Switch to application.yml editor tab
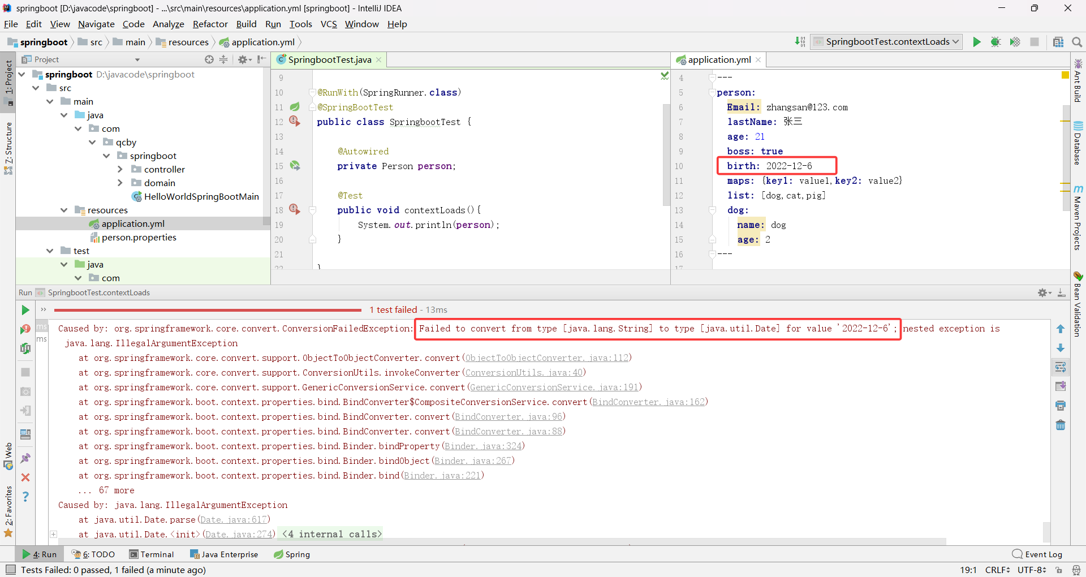This screenshot has height=577, width=1086. 719,59
